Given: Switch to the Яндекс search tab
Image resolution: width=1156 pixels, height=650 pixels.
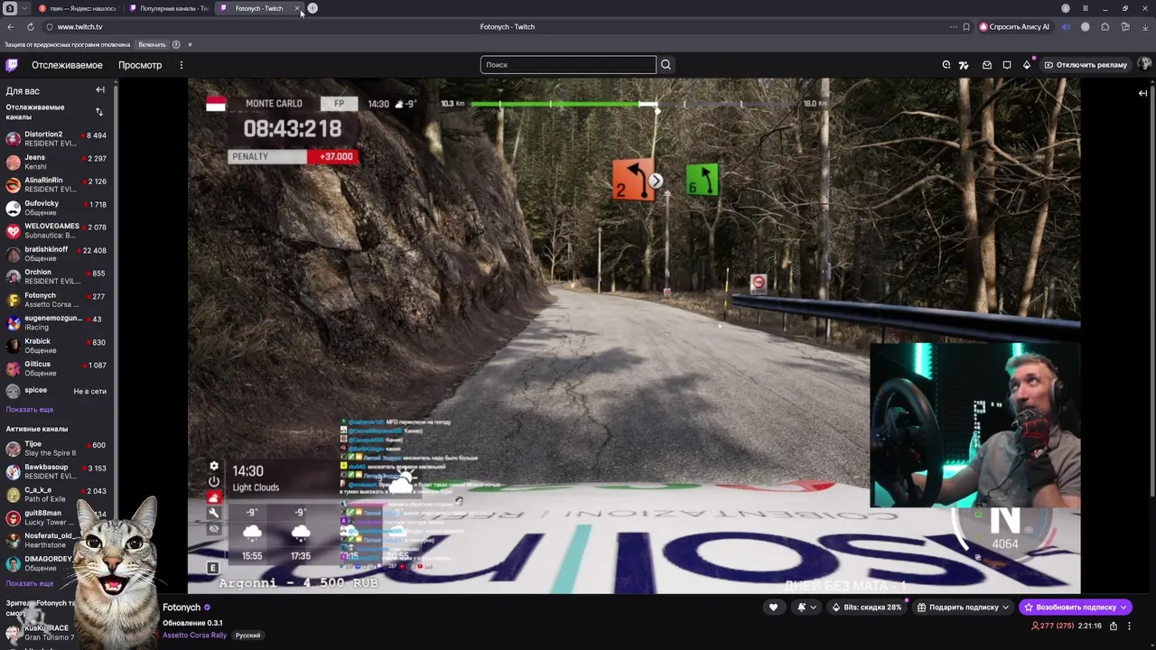Looking at the screenshot, I should coord(78,8).
